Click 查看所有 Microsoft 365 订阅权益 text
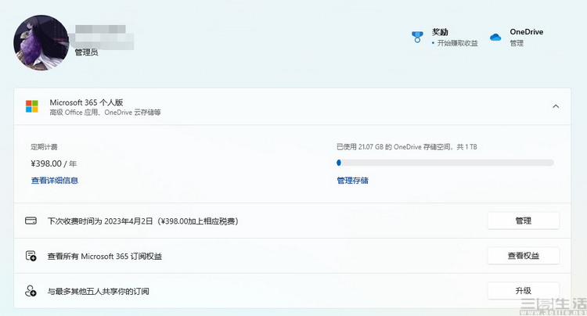This screenshot has height=316, width=587. click(x=105, y=257)
